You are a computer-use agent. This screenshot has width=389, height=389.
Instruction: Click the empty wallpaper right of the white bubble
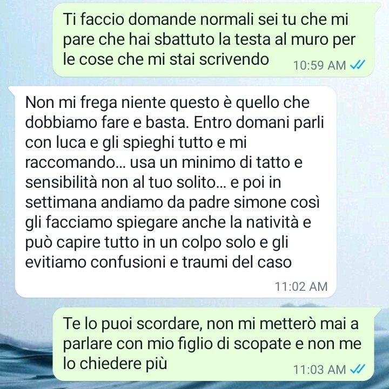pyautogui.click(x=363, y=192)
